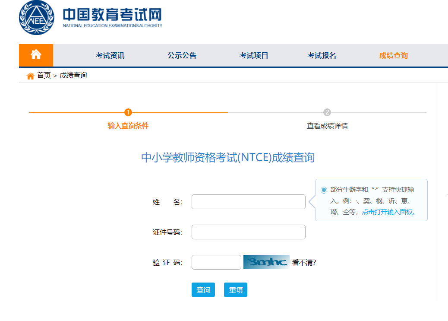This screenshot has height=321, width=448.
Task: Click the blue info dot in tooltip
Action: [x=324, y=190]
